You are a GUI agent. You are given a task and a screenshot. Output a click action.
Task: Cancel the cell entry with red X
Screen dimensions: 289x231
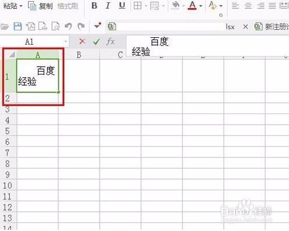(x=82, y=41)
